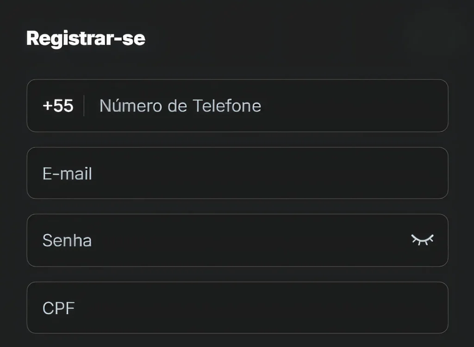Click blank area right of the phone placeholder
Viewport: 474px width, 347px height.
[354, 106]
